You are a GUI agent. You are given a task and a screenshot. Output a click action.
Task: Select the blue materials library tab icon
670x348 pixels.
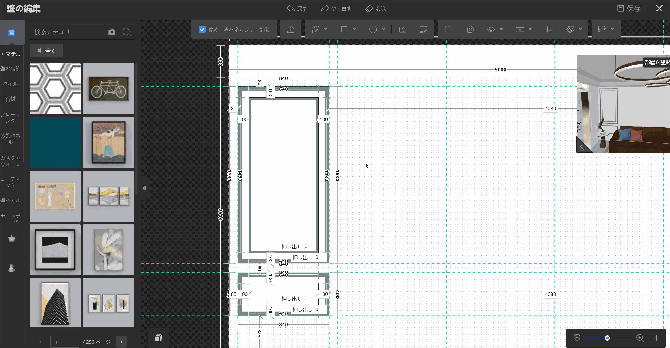click(12, 33)
